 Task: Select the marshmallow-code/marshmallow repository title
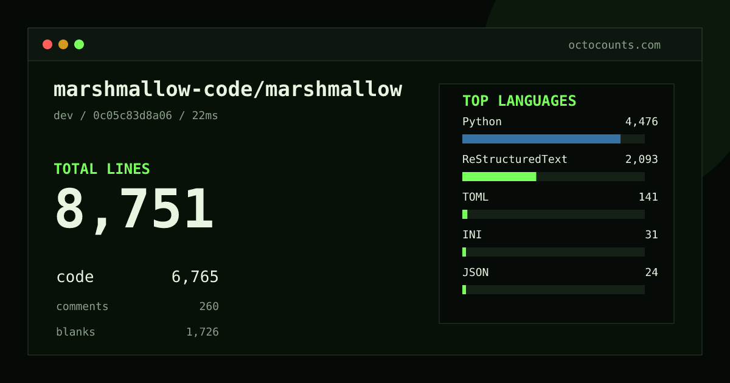coord(228,89)
